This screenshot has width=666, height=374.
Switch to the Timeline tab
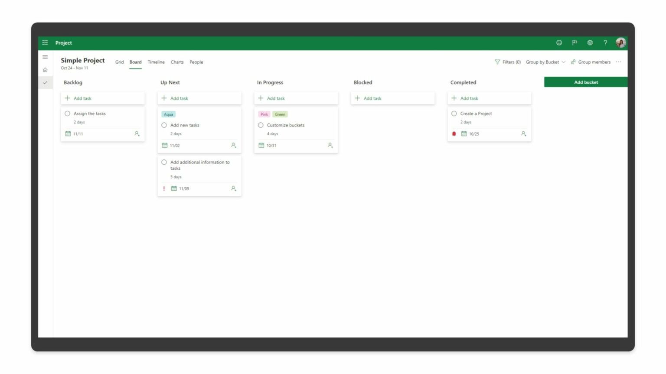[156, 62]
